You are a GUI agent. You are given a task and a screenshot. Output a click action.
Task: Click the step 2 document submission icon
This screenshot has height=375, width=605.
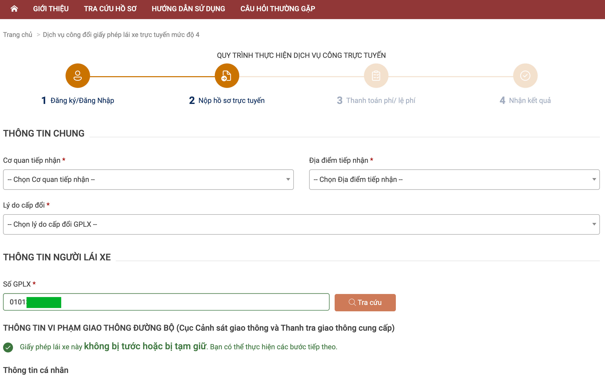[227, 76]
